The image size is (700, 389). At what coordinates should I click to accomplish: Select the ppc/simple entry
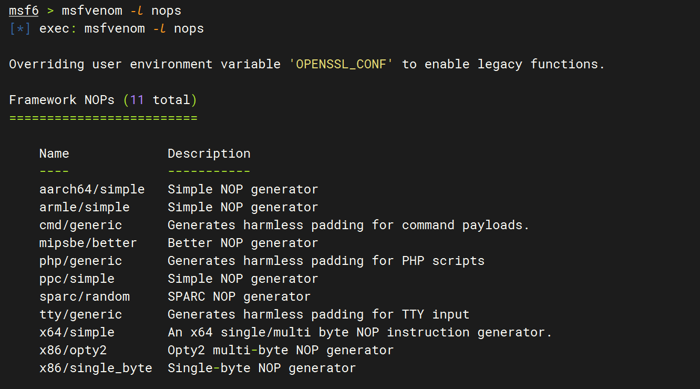tap(77, 279)
